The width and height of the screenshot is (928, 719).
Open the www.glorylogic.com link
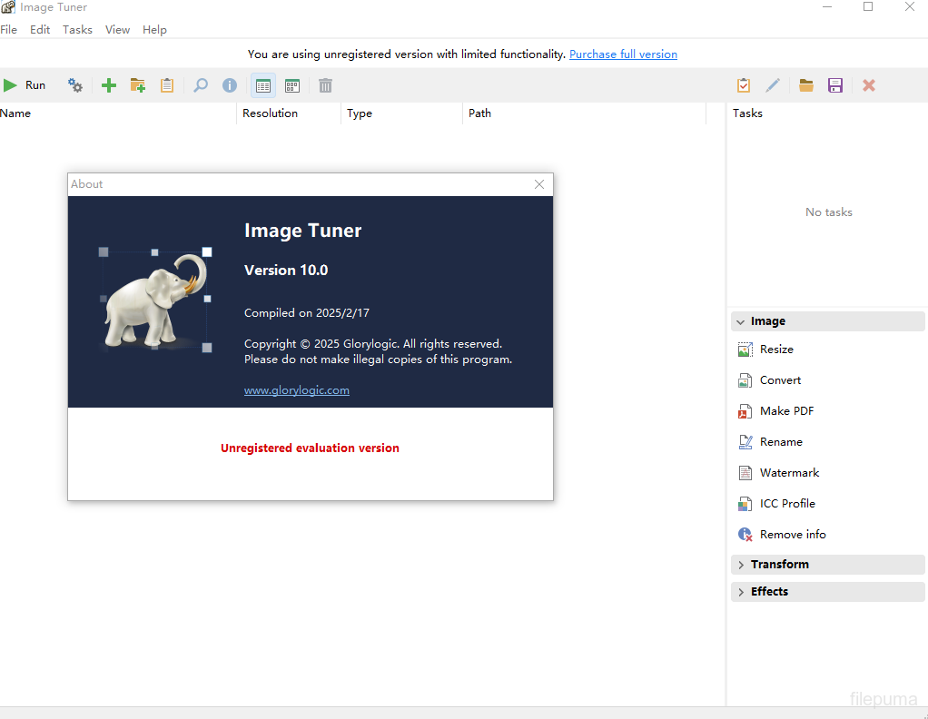tap(297, 390)
